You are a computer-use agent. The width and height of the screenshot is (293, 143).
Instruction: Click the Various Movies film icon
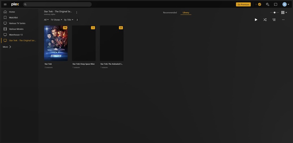(5, 29)
